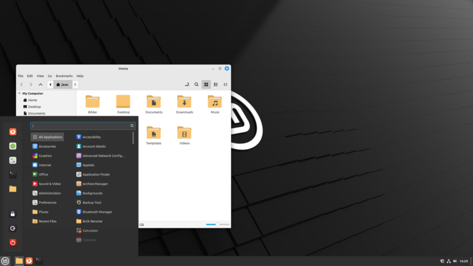473x266 pixels.
Task: Click the network icon in system tray
Action: (448, 261)
